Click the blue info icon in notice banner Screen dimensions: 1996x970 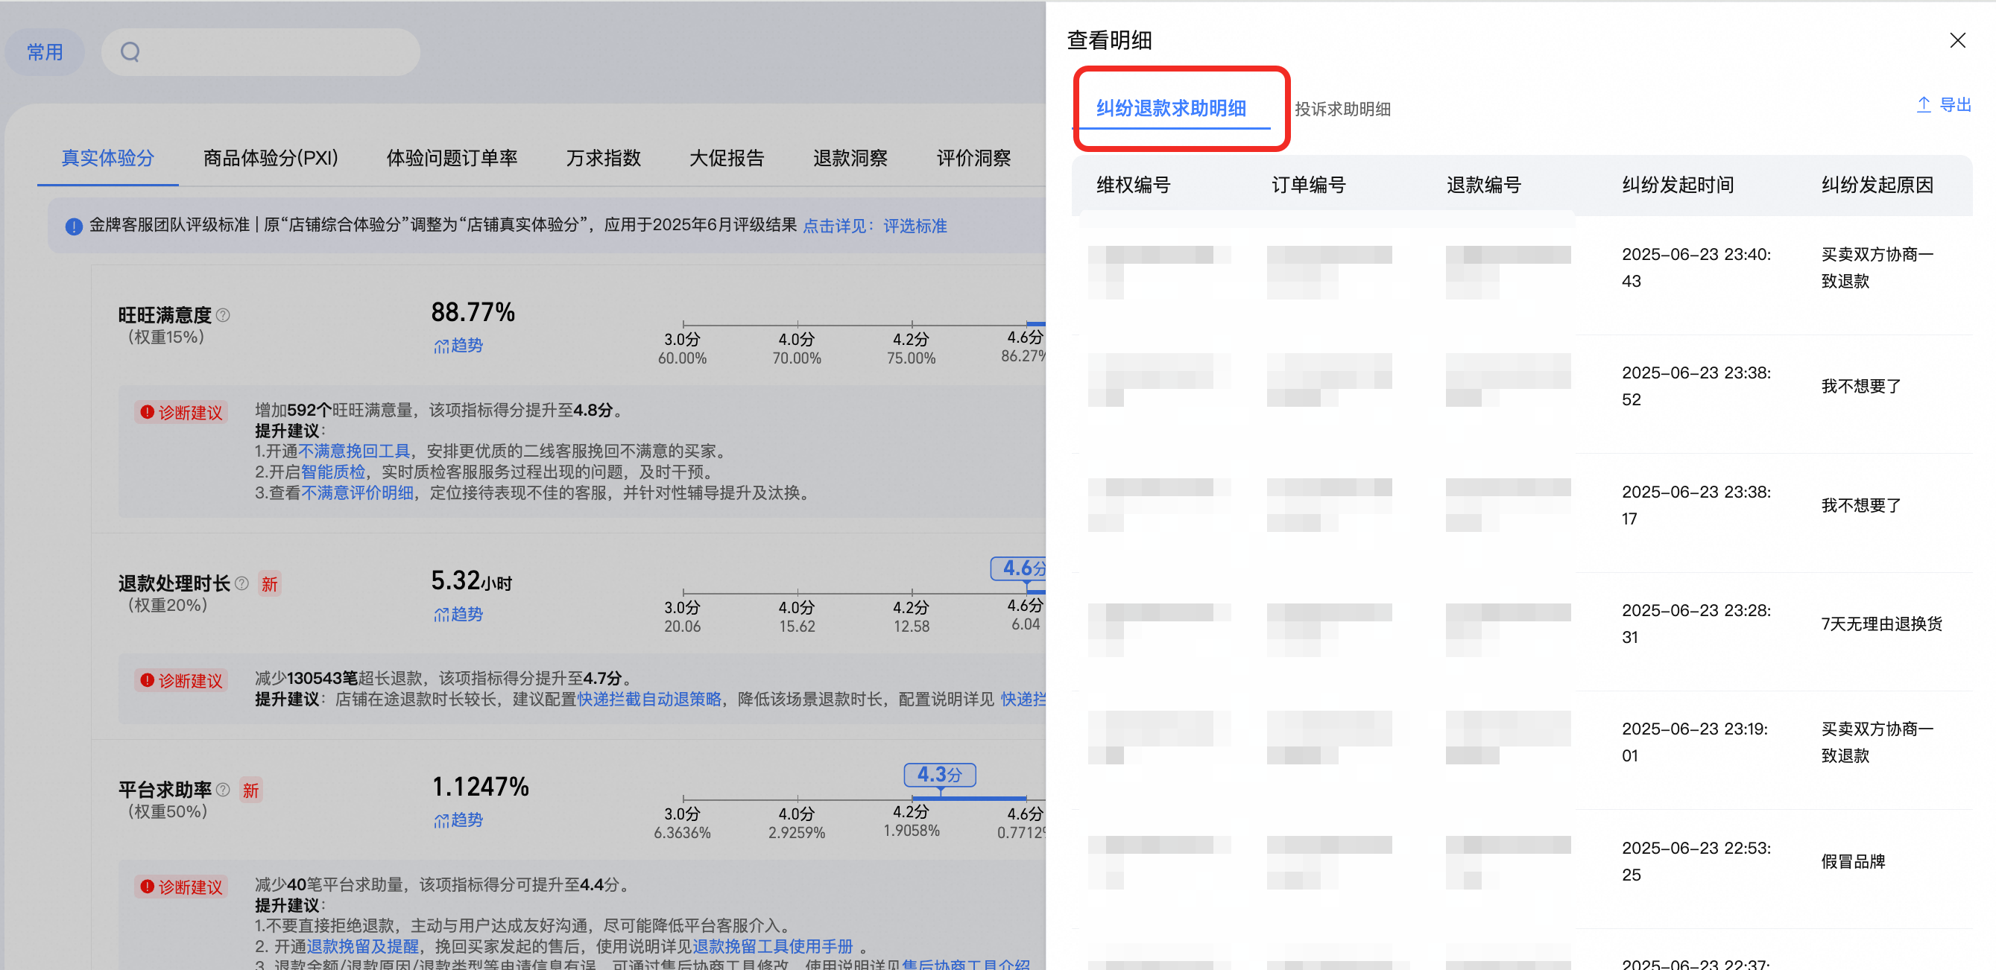[x=74, y=226]
